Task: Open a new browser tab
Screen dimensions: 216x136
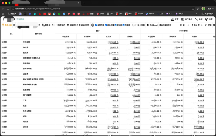Action: click(84, 3)
